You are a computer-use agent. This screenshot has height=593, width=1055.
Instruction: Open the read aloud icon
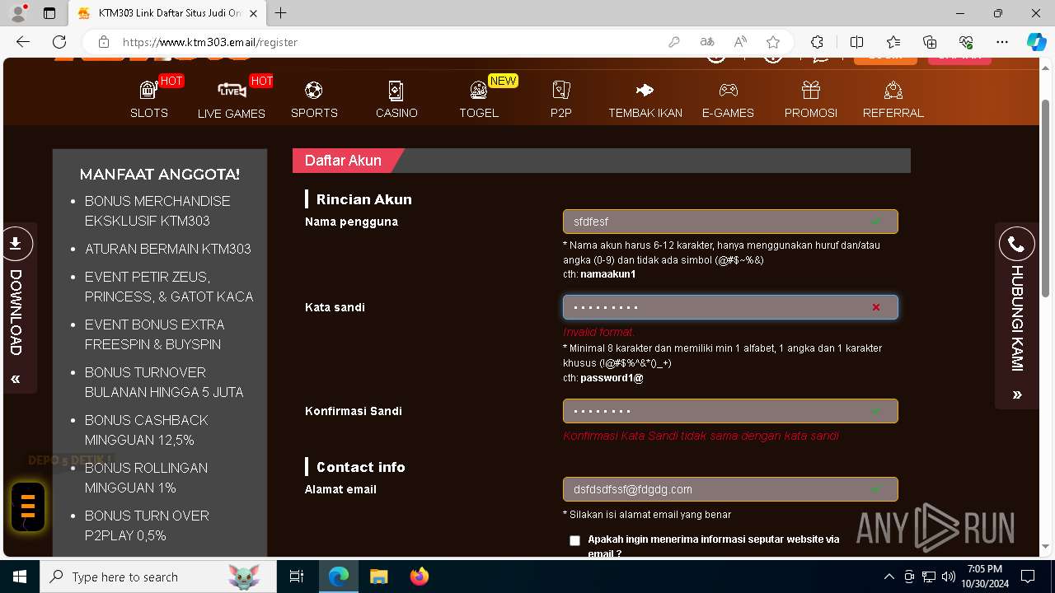[740, 42]
